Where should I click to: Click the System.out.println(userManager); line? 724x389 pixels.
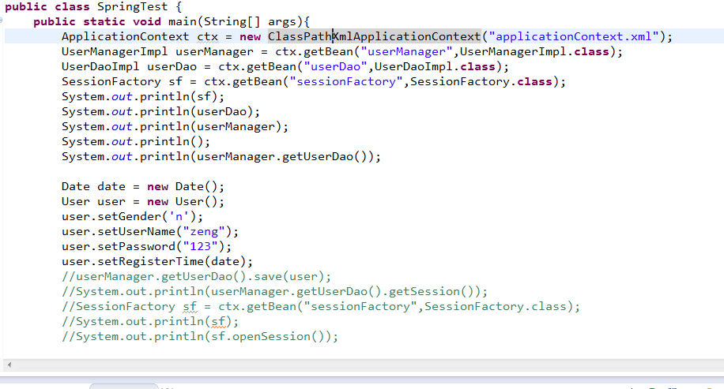(x=175, y=126)
